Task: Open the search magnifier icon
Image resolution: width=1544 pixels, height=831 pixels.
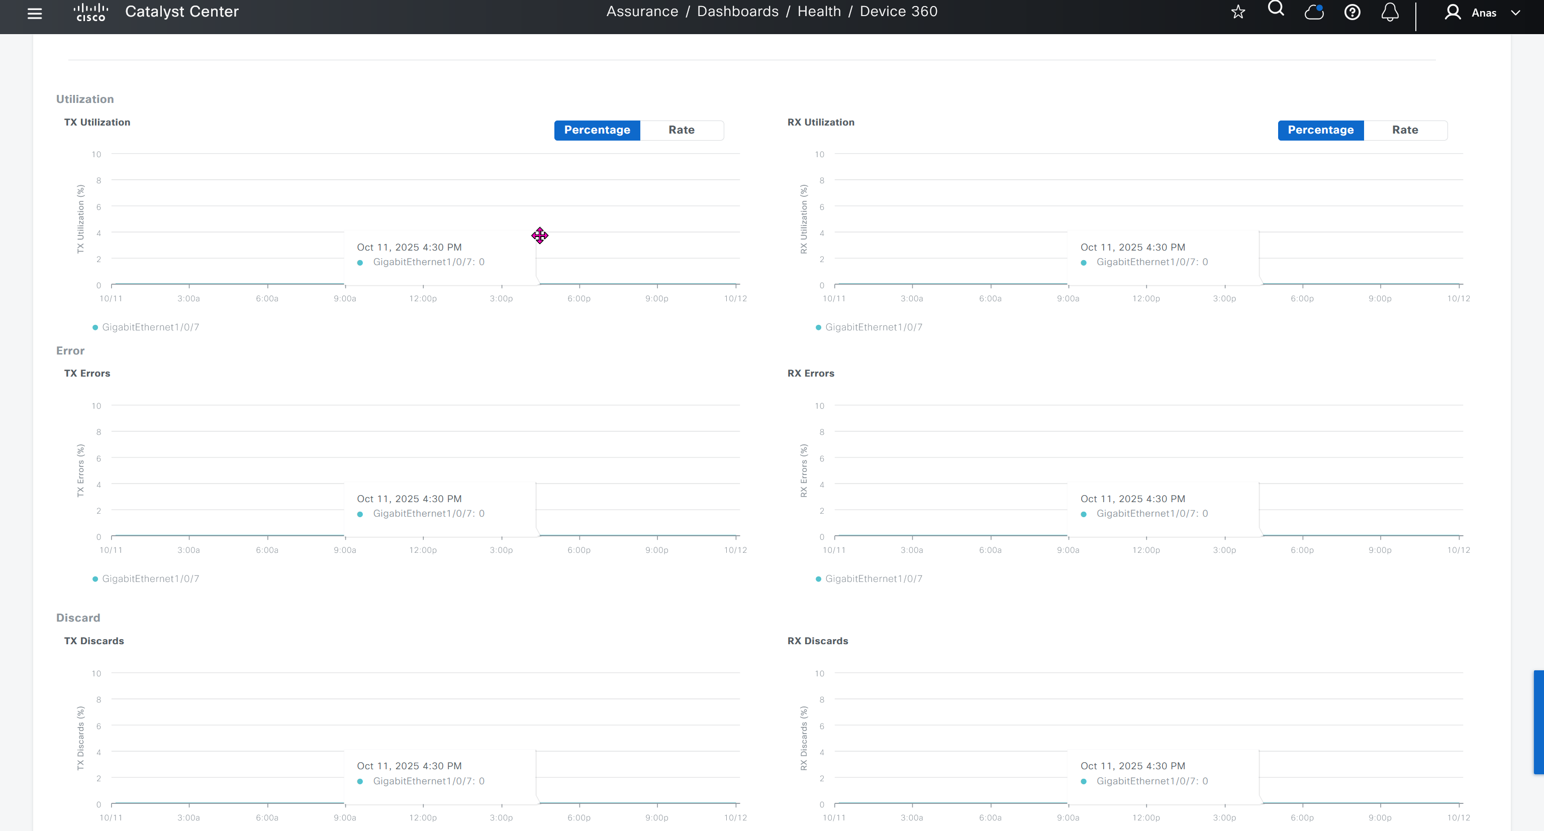Action: tap(1276, 9)
